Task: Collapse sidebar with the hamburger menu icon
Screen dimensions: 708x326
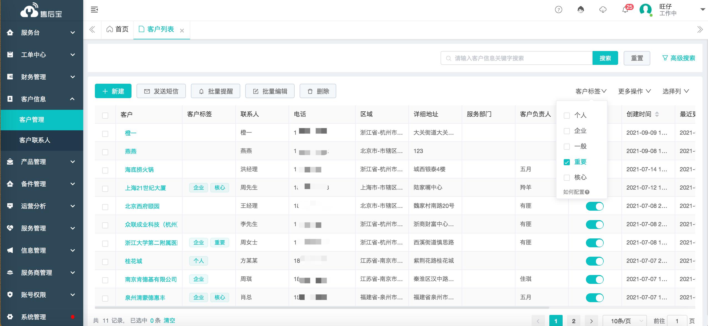Action: pos(94,10)
